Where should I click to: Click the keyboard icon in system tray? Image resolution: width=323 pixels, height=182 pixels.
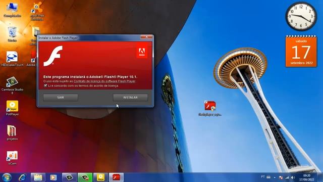tap(268, 177)
